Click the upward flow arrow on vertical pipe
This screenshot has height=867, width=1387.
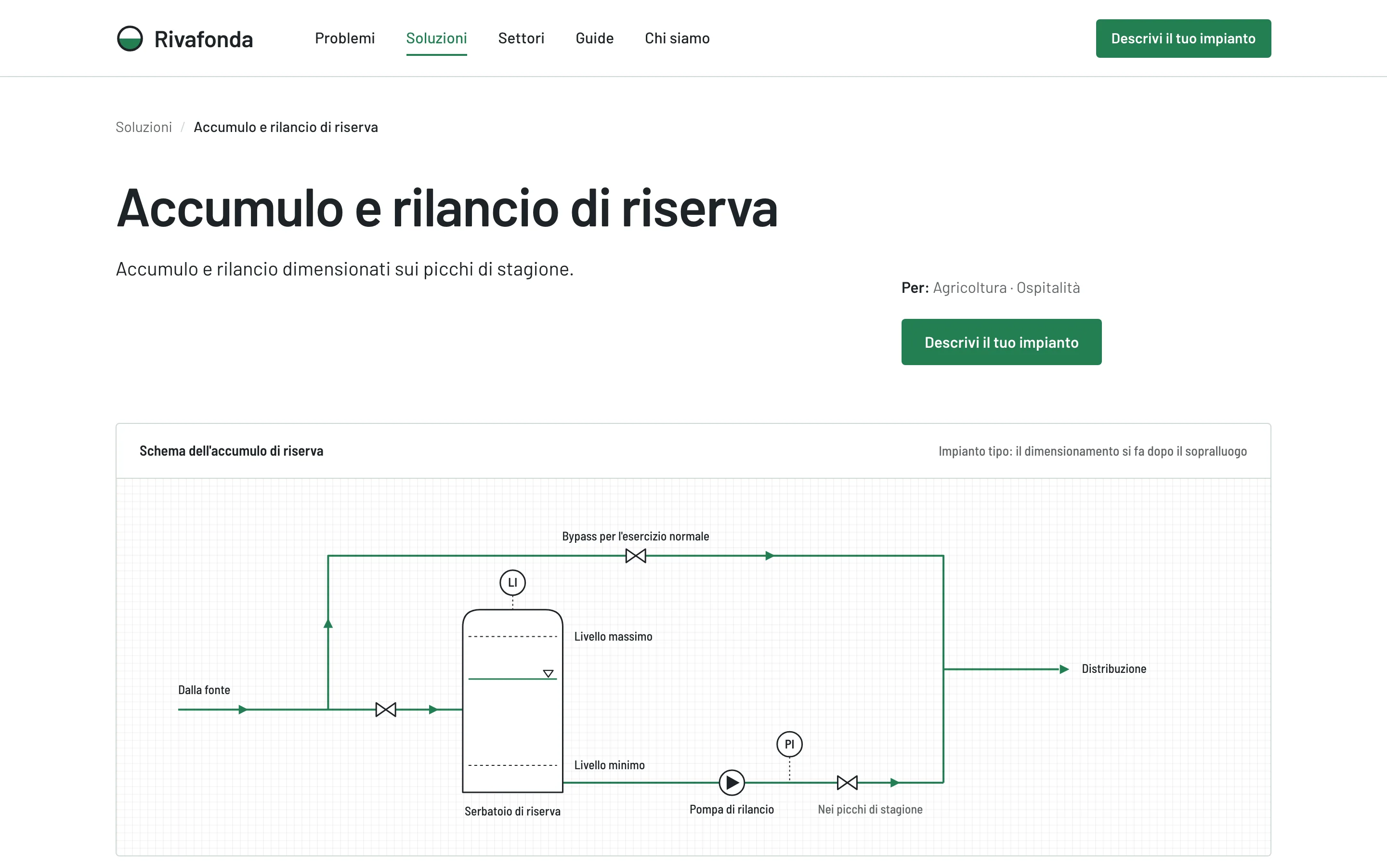tap(328, 623)
